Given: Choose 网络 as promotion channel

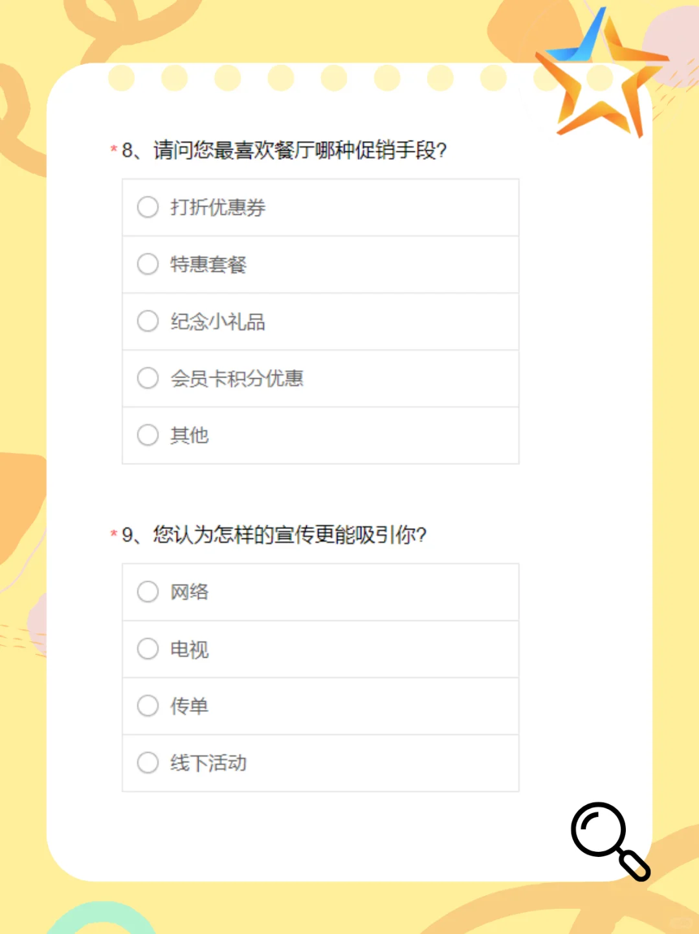Looking at the screenshot, I should coord(148,592).
